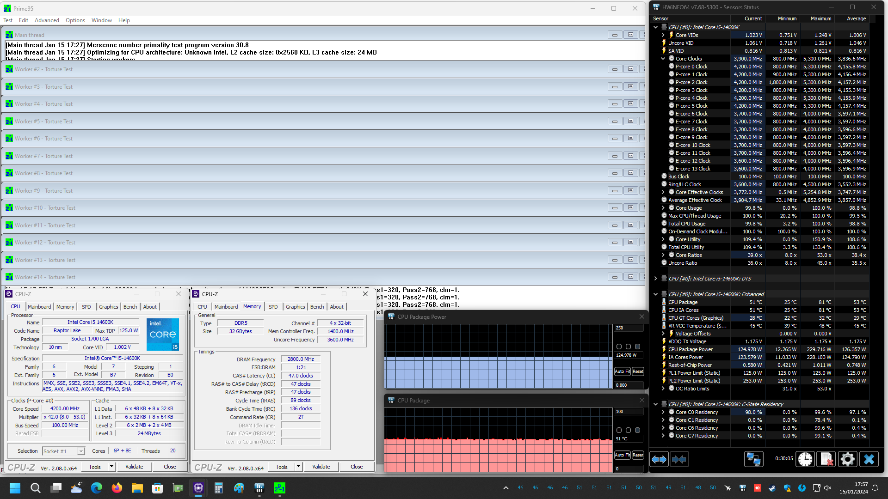Click the Prime95 taskbar icon
888x499 pixels.
pos(280,488)
